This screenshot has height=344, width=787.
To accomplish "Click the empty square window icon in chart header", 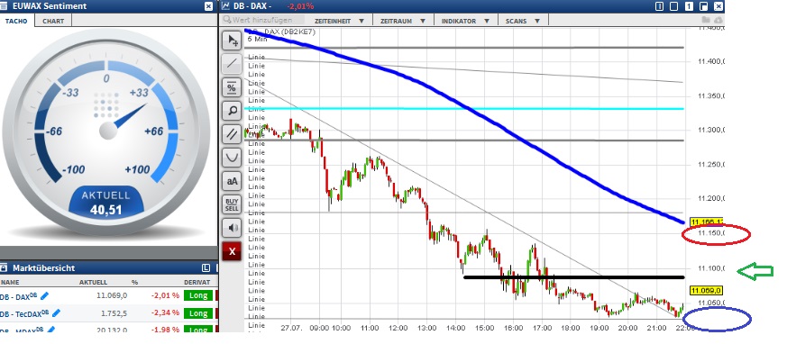I will tap(674, 6).
